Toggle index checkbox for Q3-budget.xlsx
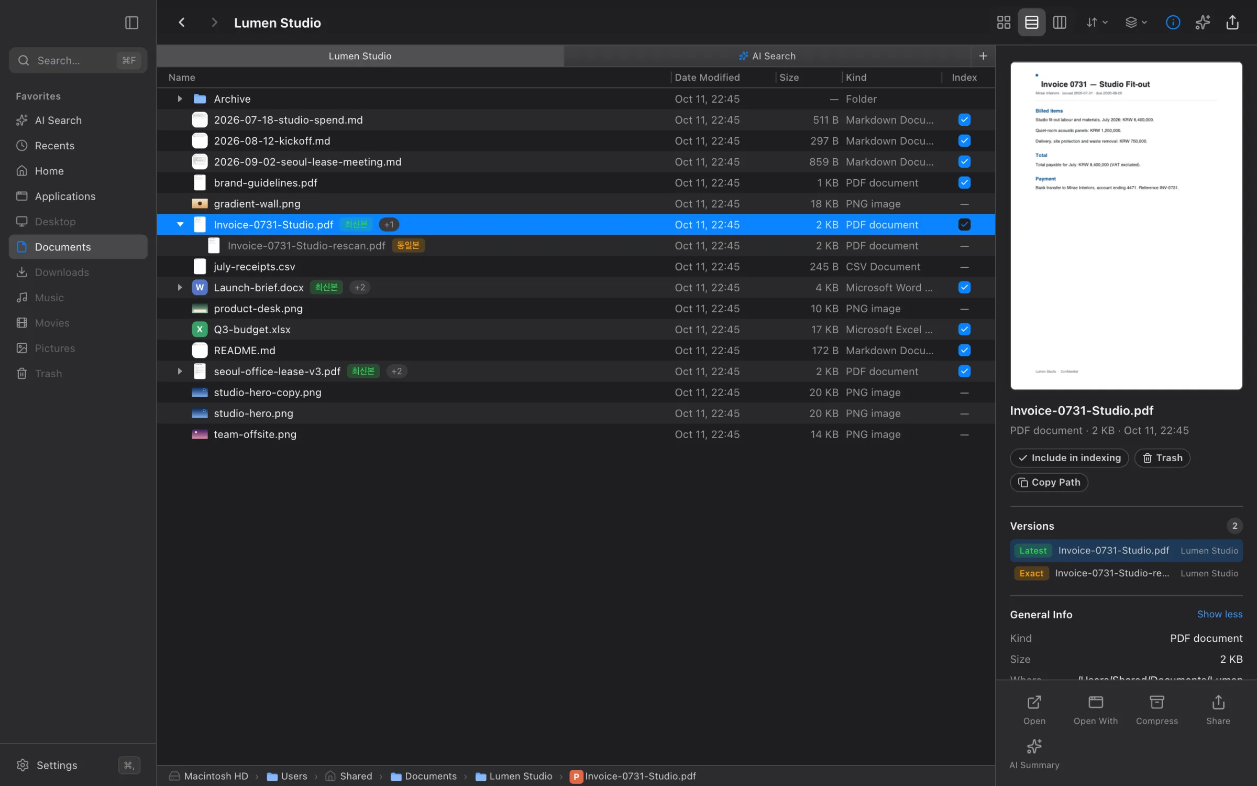Viewport: 1257px width, 786px height. (x=964, y=330)
